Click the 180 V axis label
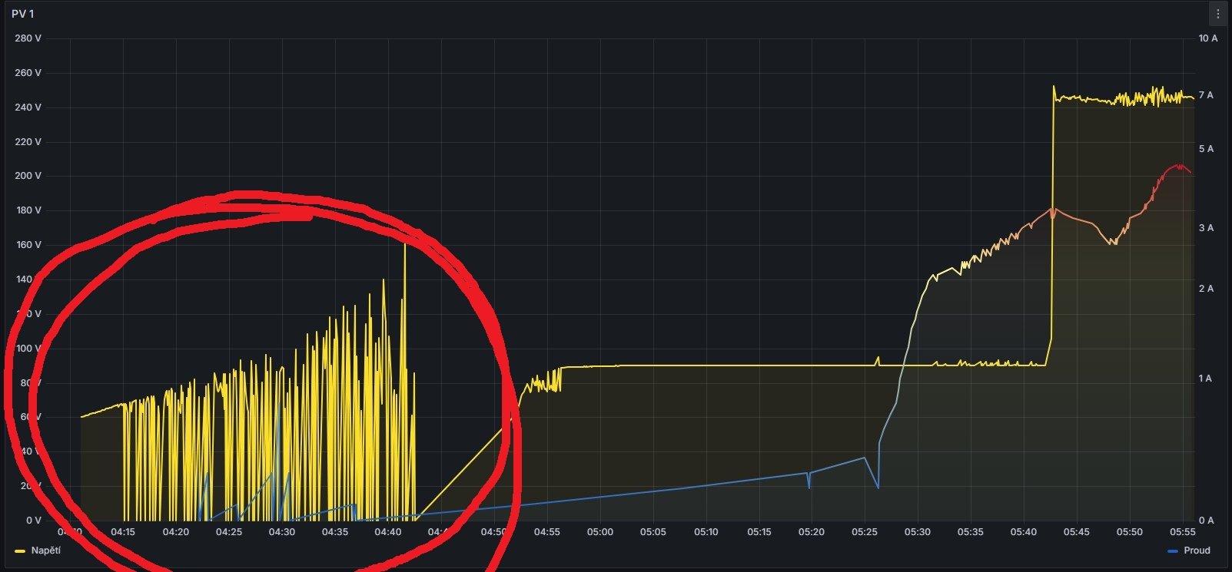The image size is (1232, 572). click(x=28, y=210)
